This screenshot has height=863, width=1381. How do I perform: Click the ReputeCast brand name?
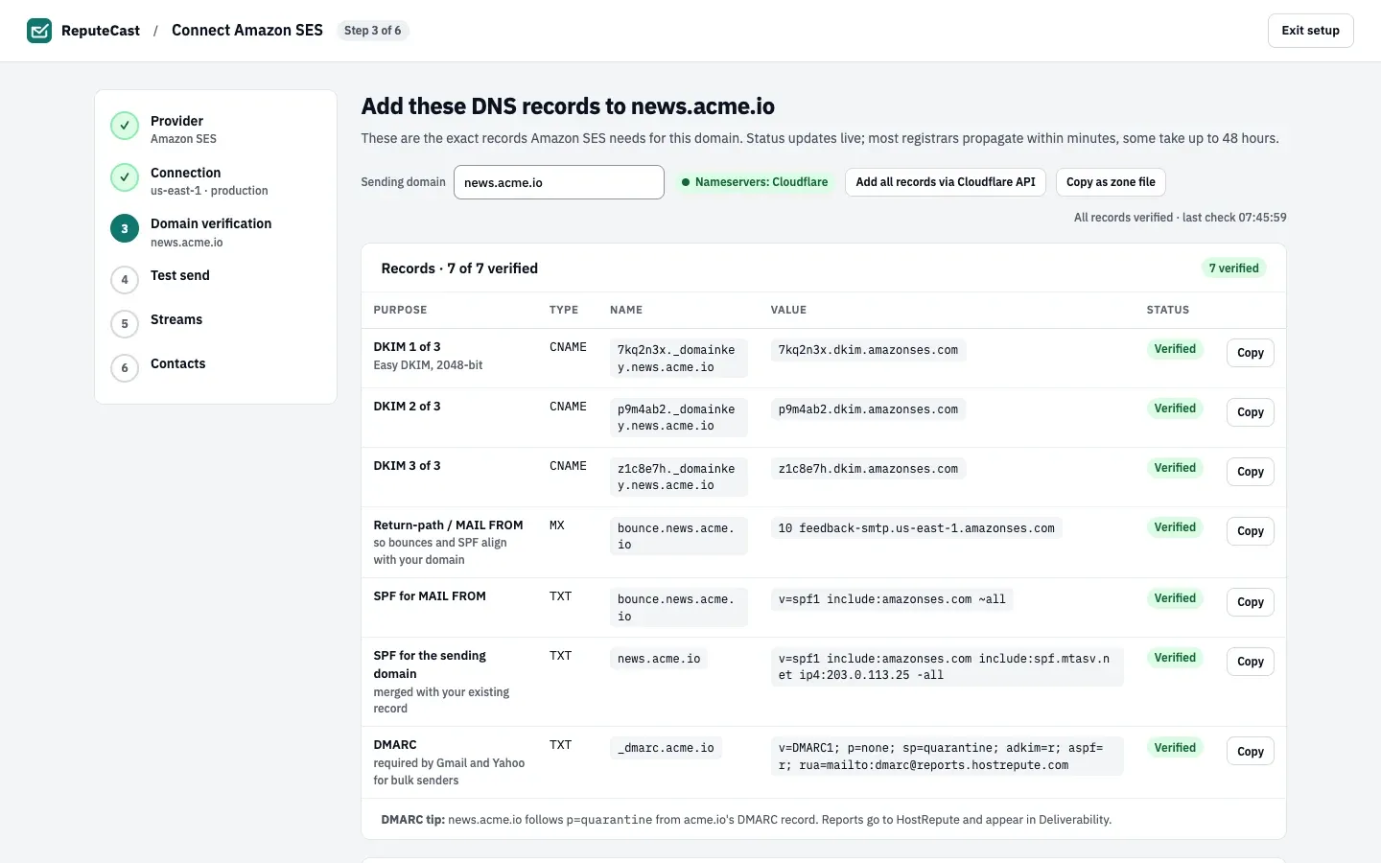coord(101,31)
